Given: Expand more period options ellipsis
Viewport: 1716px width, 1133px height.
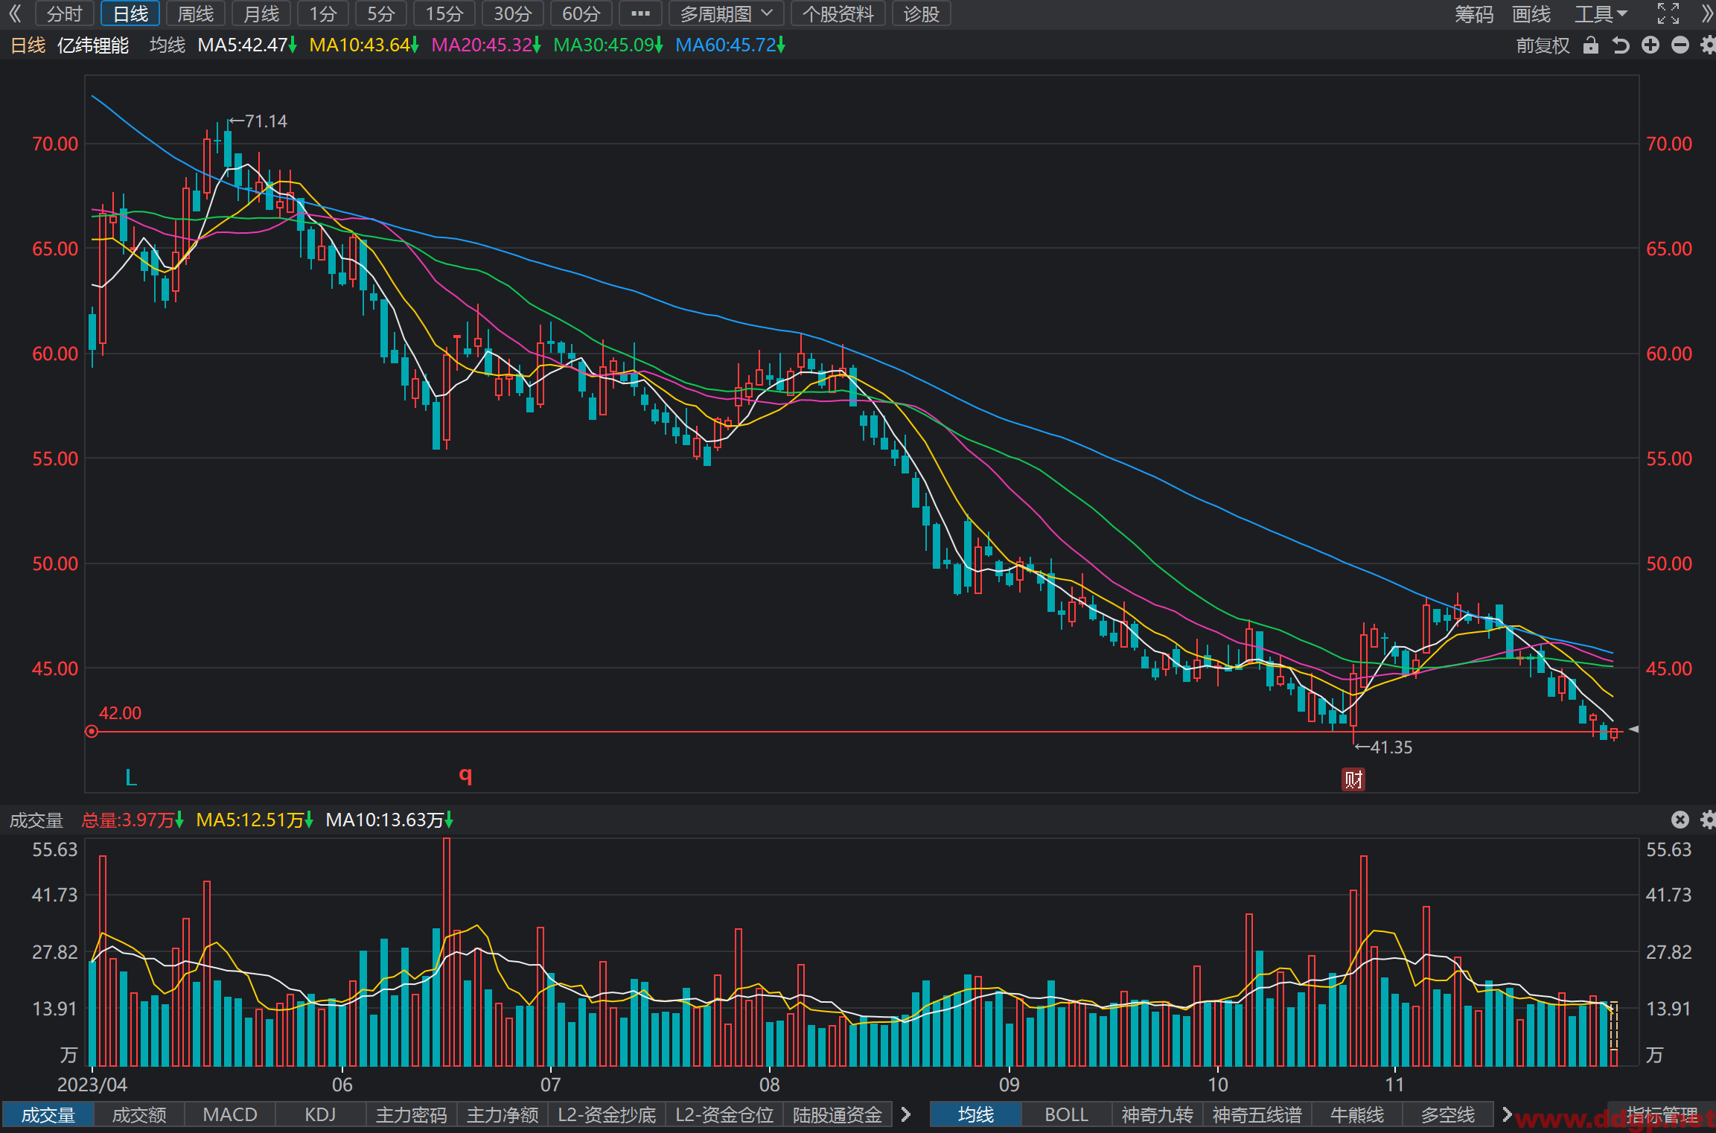Looking at the screenshot, I should click(x=640, y=13).
